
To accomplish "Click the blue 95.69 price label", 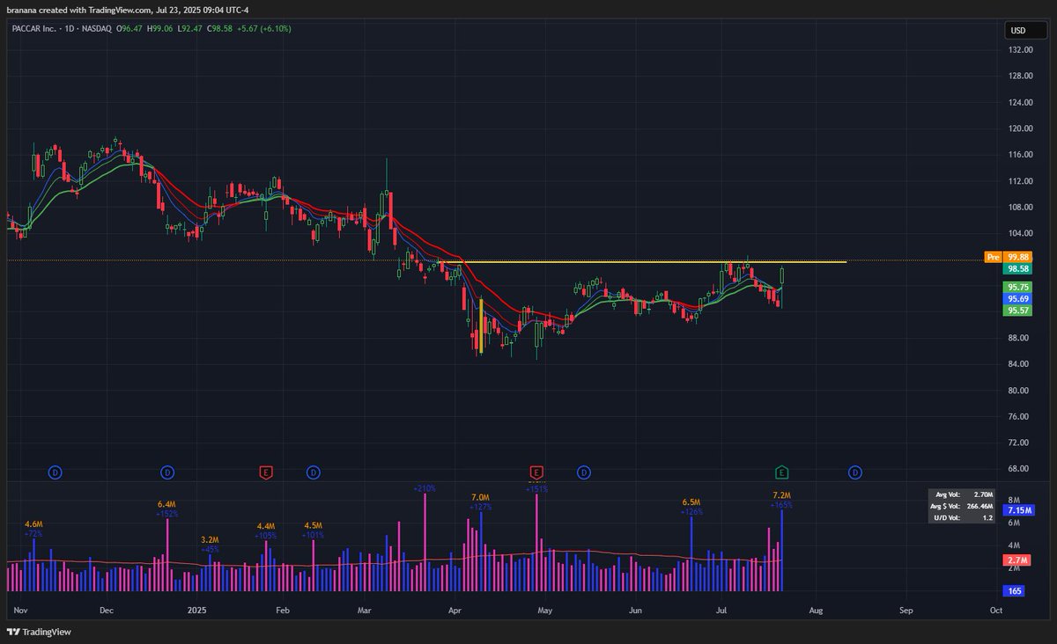I will click(1017, 299).
